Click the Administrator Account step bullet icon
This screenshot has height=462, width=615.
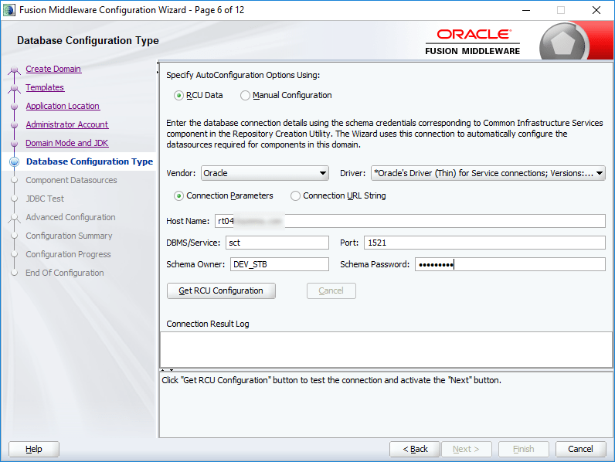point(15,124)
